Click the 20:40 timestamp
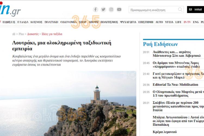Viewport: 204px width, 136px height. [146, 74]
